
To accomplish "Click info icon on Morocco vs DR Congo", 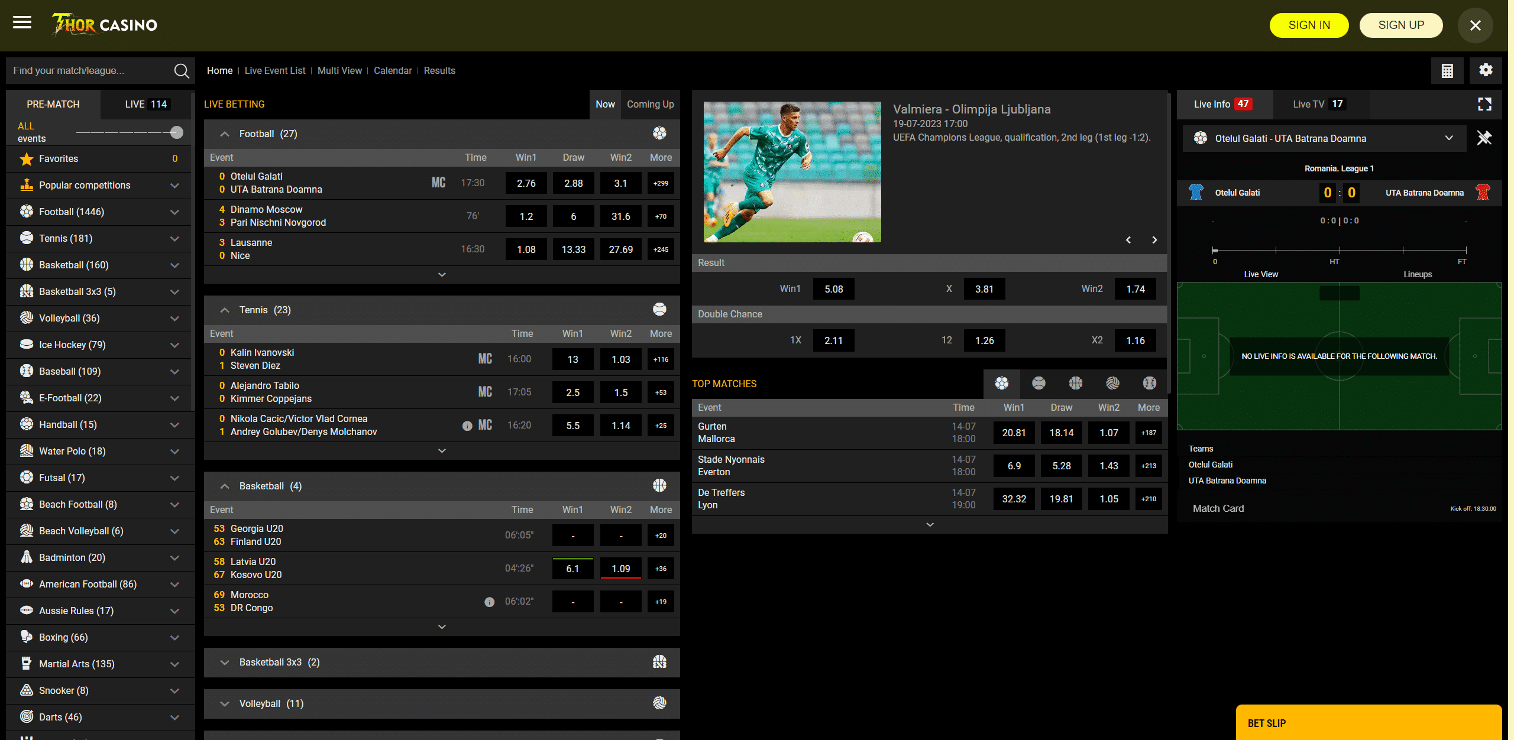I will [489, 602].
